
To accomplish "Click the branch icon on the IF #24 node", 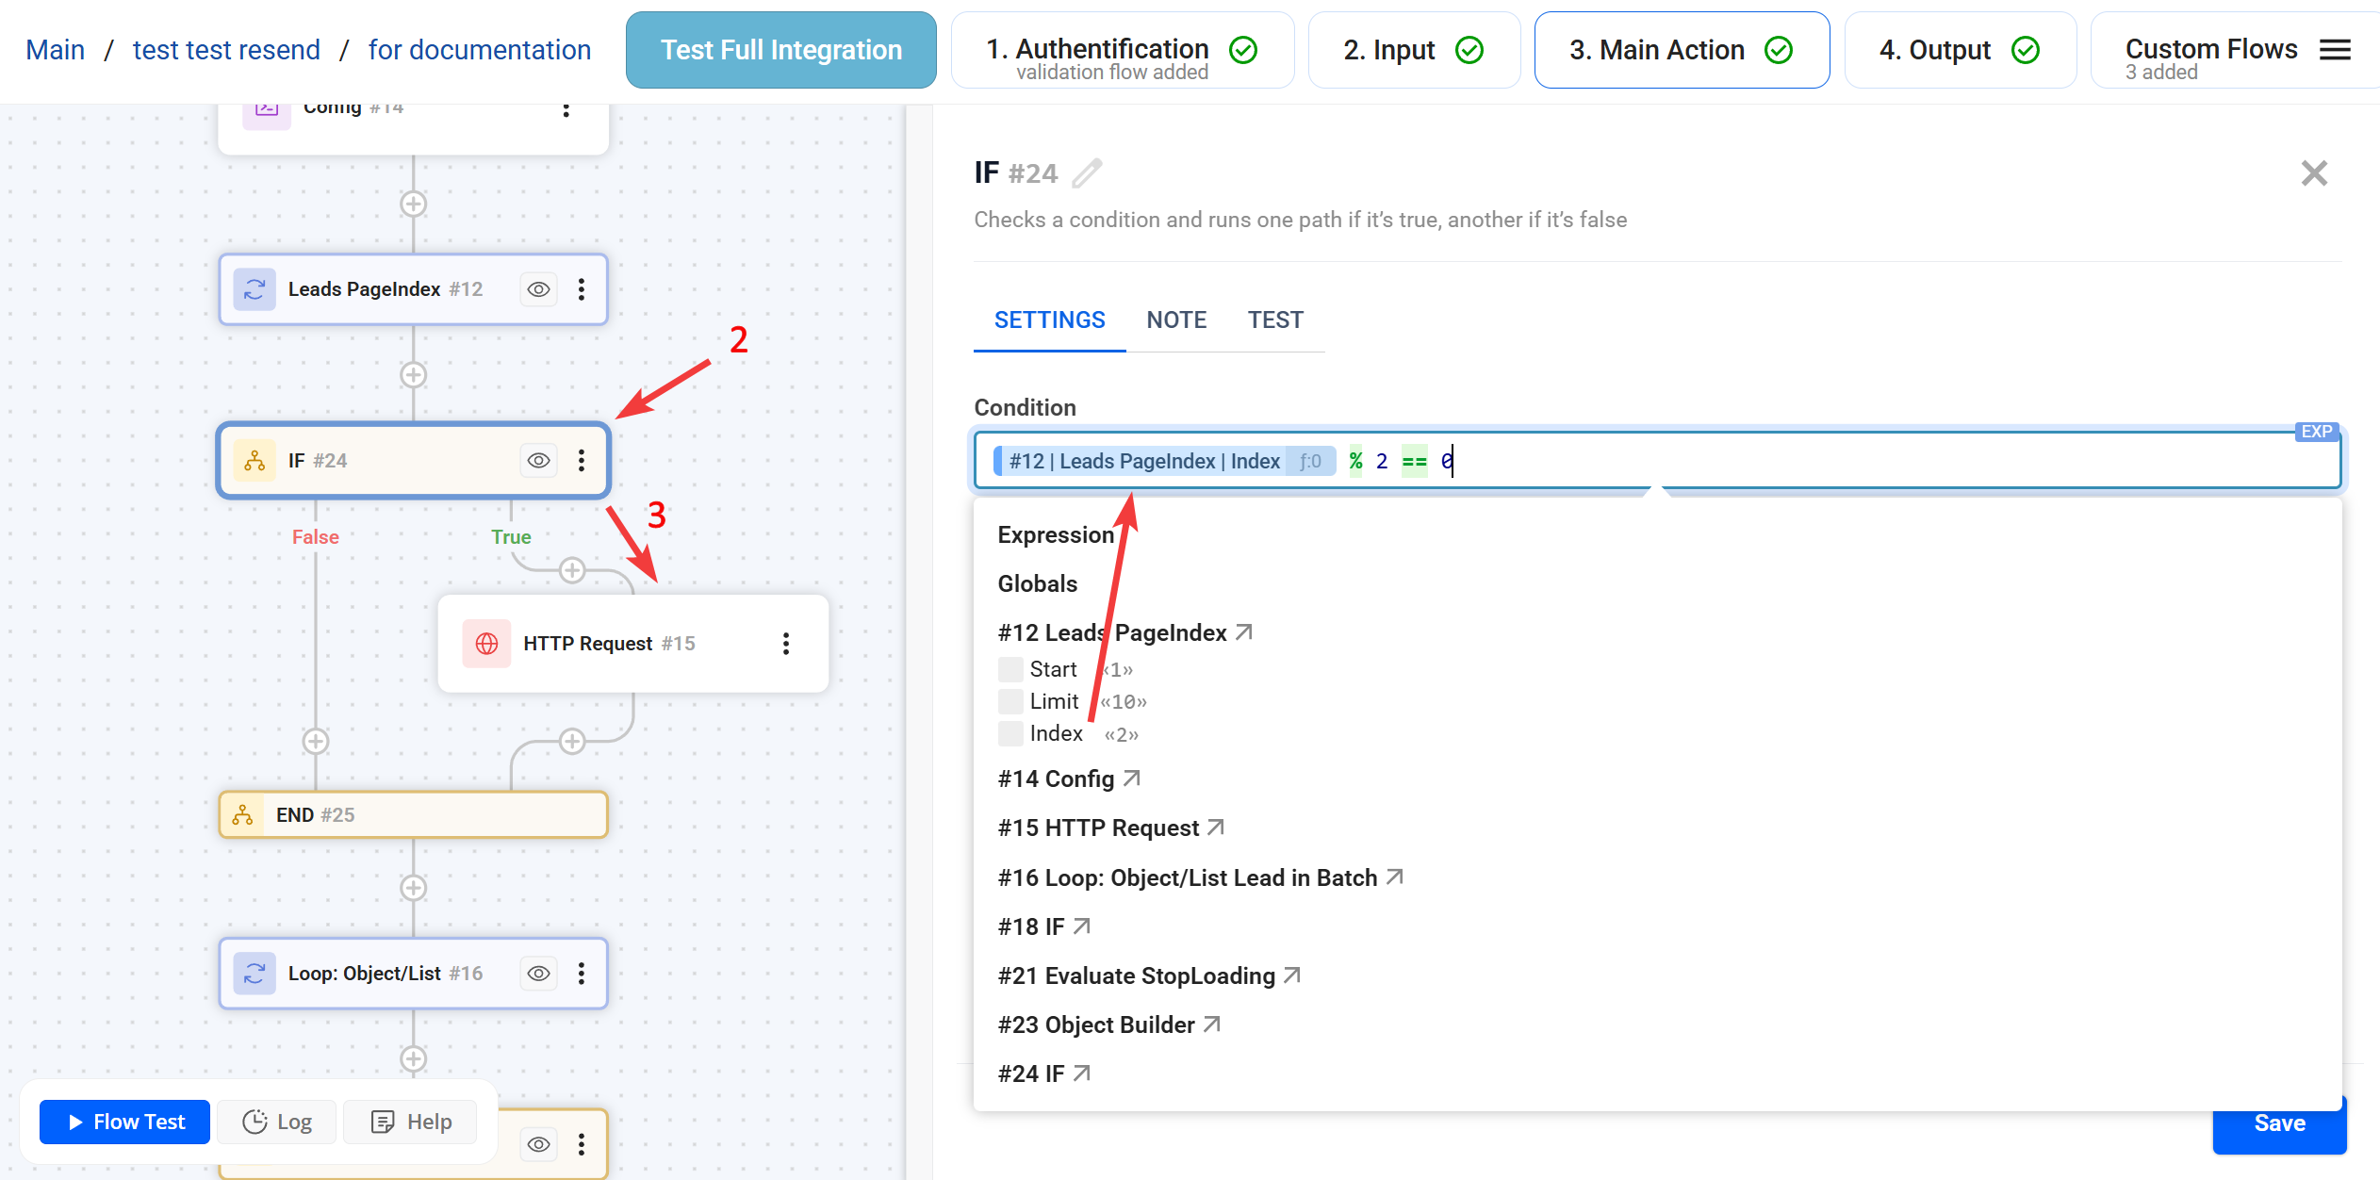I will coord(253,460).
